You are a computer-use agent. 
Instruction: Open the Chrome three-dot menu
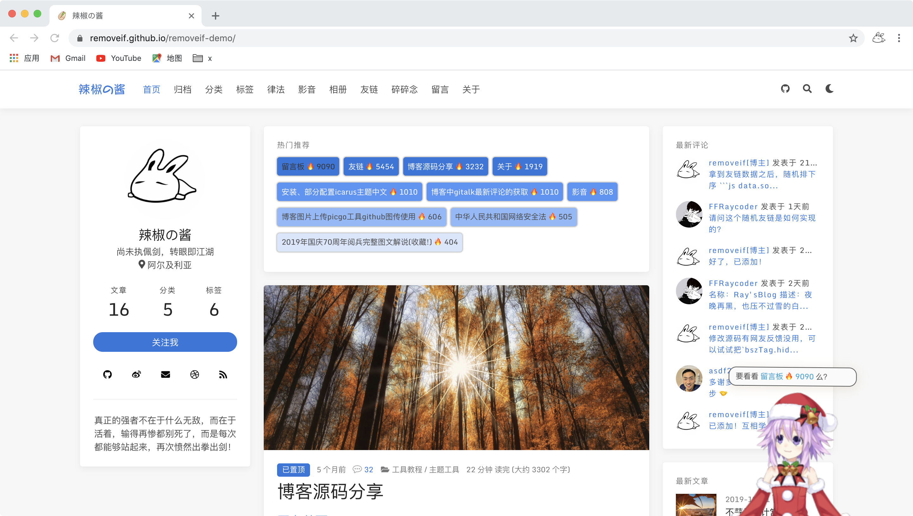pyautogui.click(x=899, y=38)
